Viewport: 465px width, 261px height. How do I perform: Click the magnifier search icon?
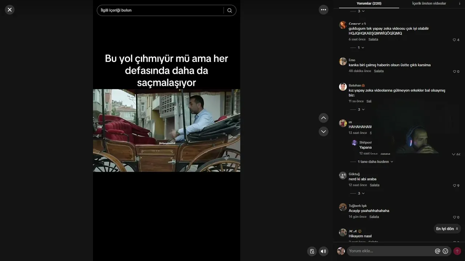(x=230, y=11)
